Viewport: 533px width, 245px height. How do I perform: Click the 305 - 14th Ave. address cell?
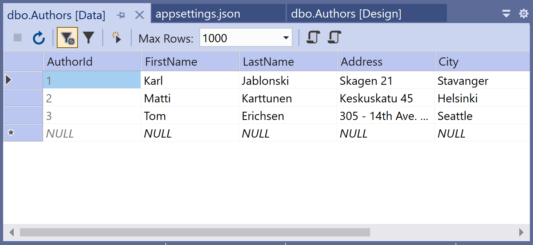[386, 115]
